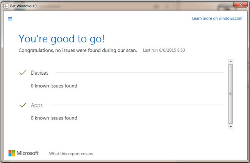This screenshot has width=250, height=163.
Task: Open the hamburger menu
Action: click(x=10, y=19)
